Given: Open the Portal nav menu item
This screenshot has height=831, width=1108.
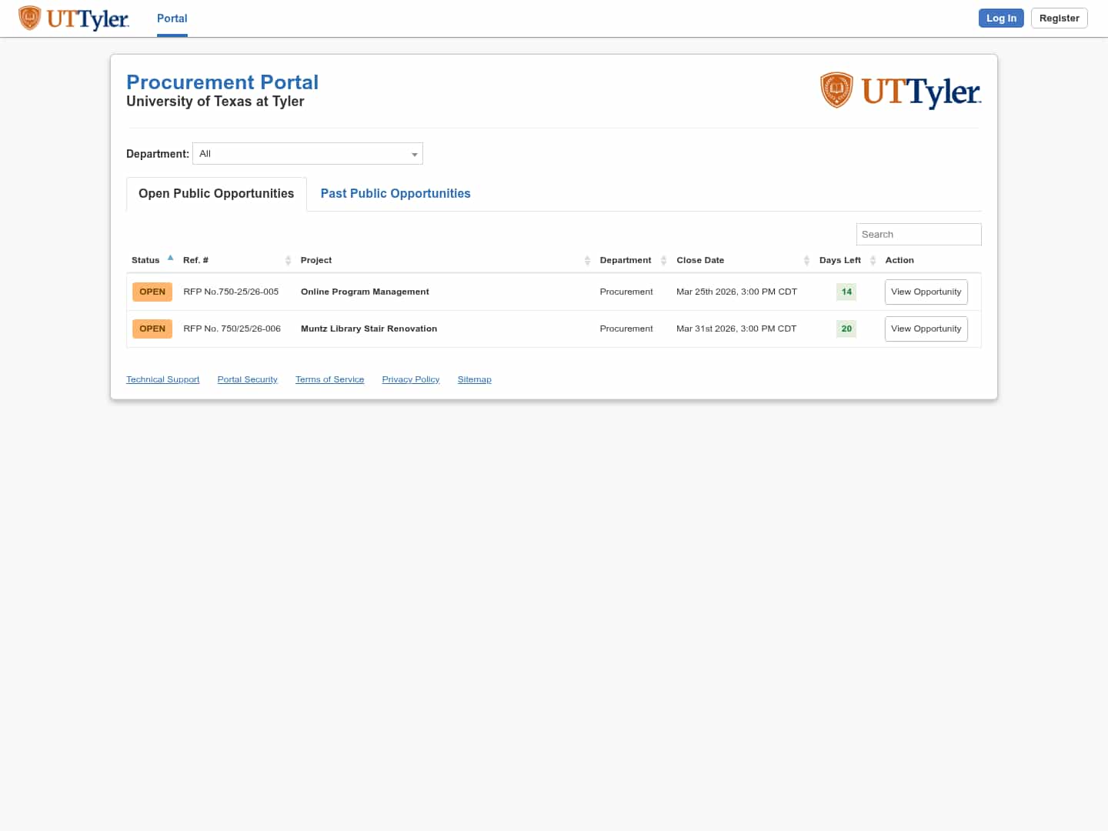Looking at the screenshot, I should pyautogui.click(x=172, y=18).
